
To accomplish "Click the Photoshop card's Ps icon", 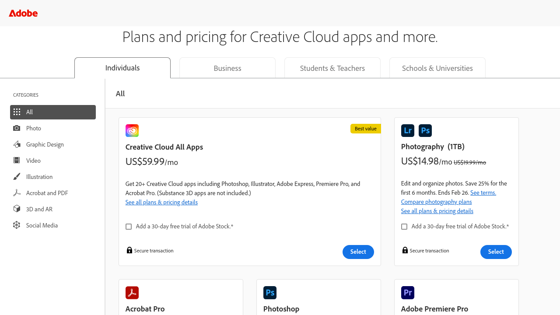I will click(270, 293).
